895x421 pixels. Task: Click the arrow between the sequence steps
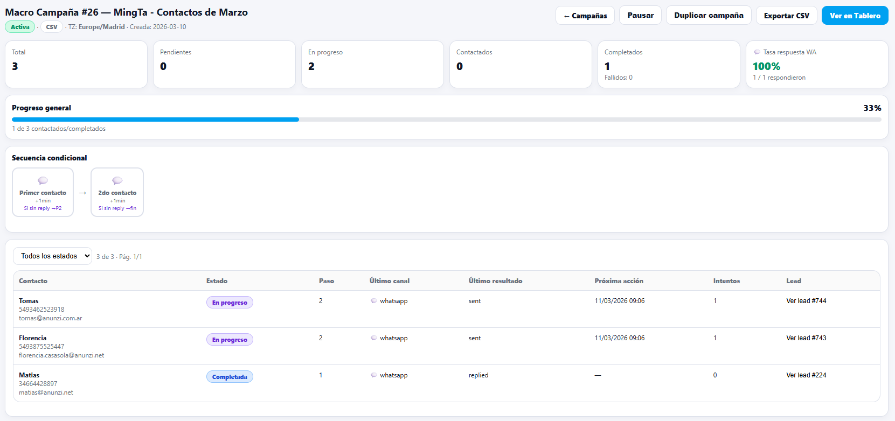coord(82,193)
